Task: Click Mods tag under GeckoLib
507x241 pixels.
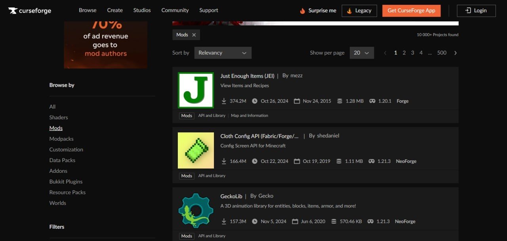Action: [187, 236]
